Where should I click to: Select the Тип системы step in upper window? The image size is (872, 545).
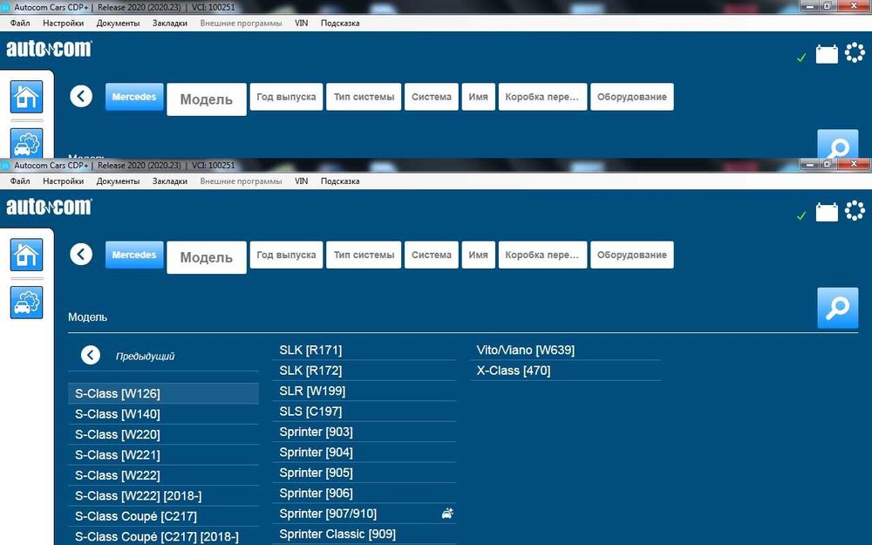[x=364, y=97]
